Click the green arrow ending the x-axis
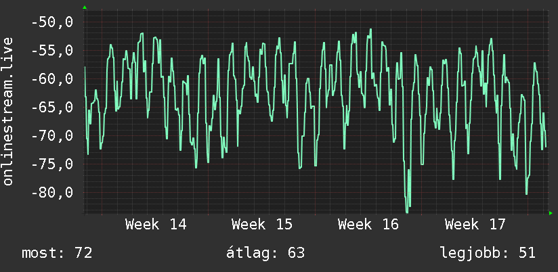 click(551, 213)
